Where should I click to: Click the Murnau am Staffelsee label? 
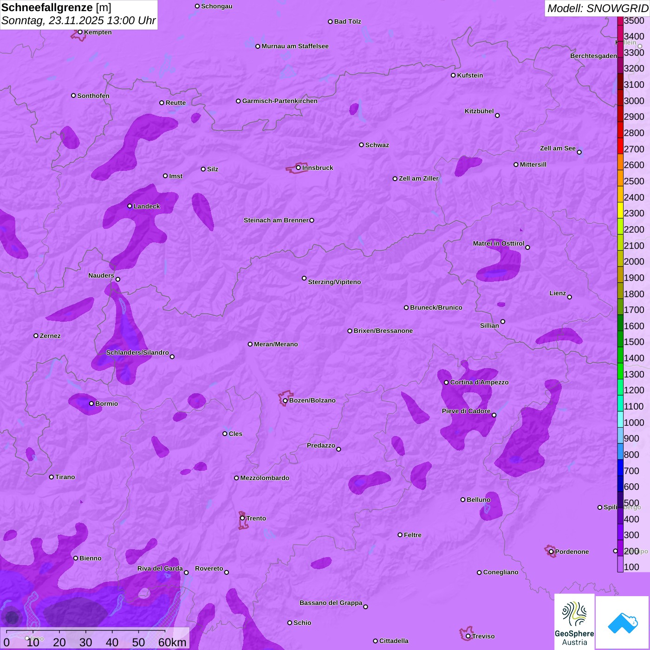(295, 46)
